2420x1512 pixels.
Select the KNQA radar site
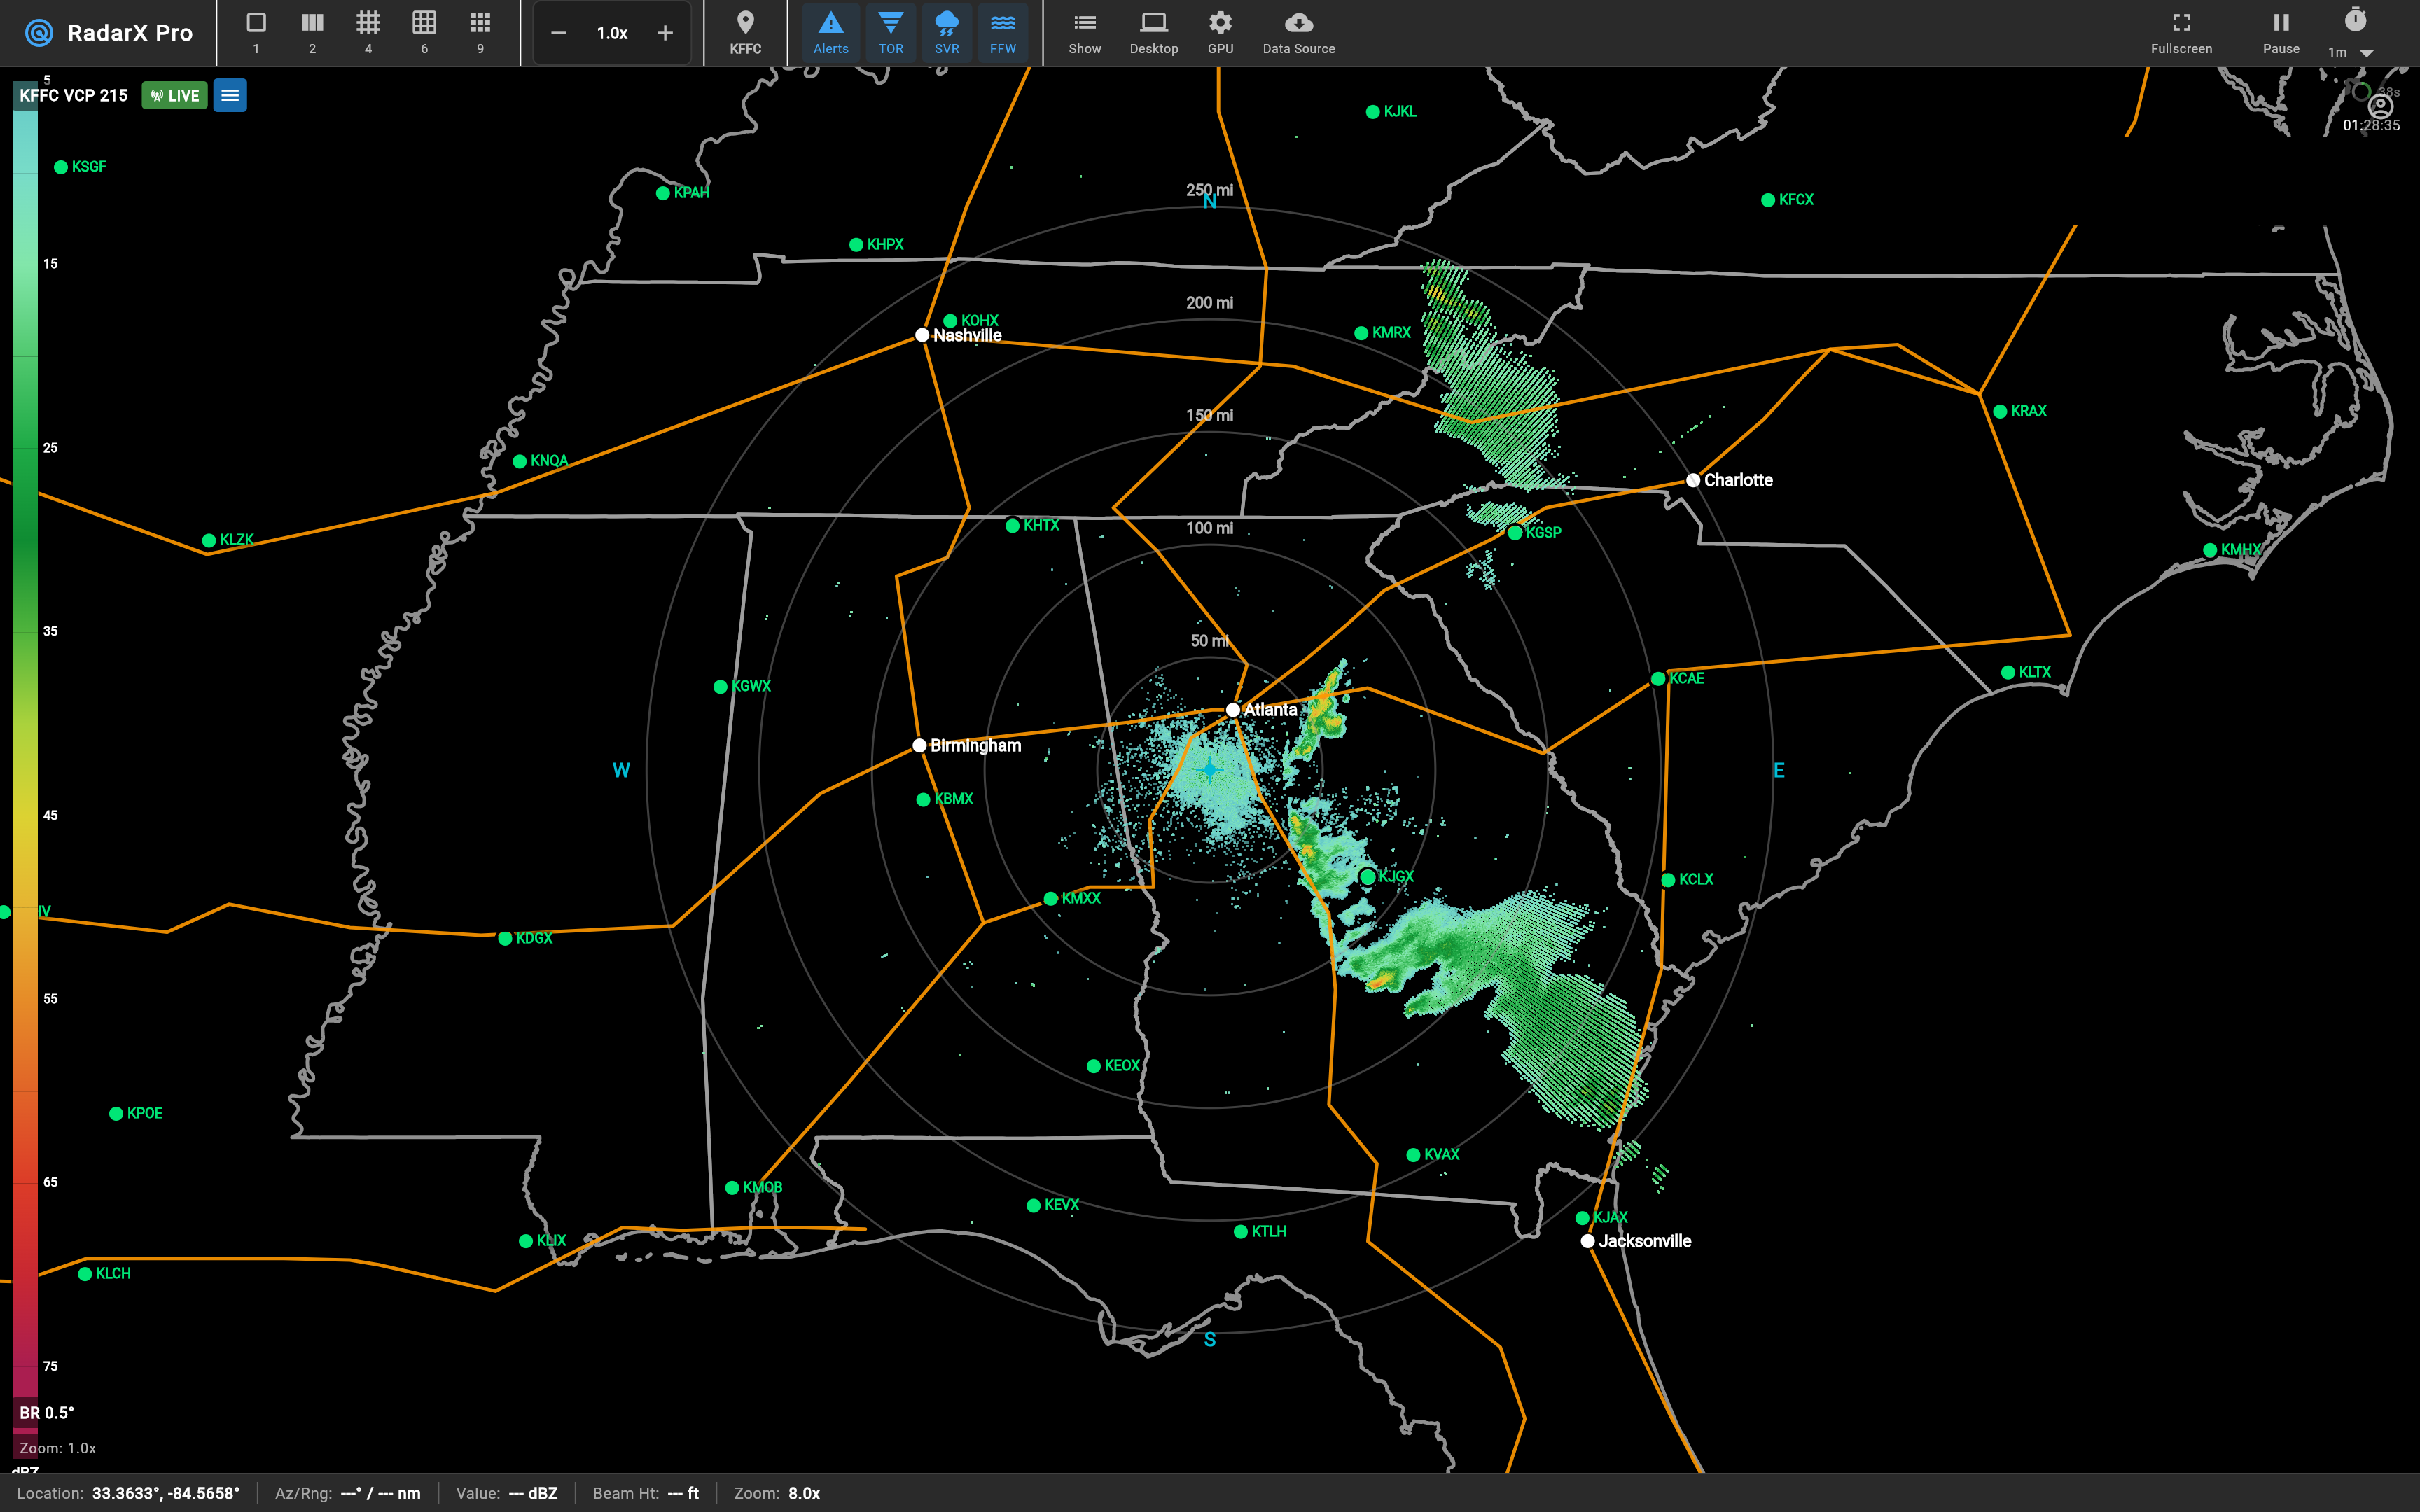[x=520, y=461]
